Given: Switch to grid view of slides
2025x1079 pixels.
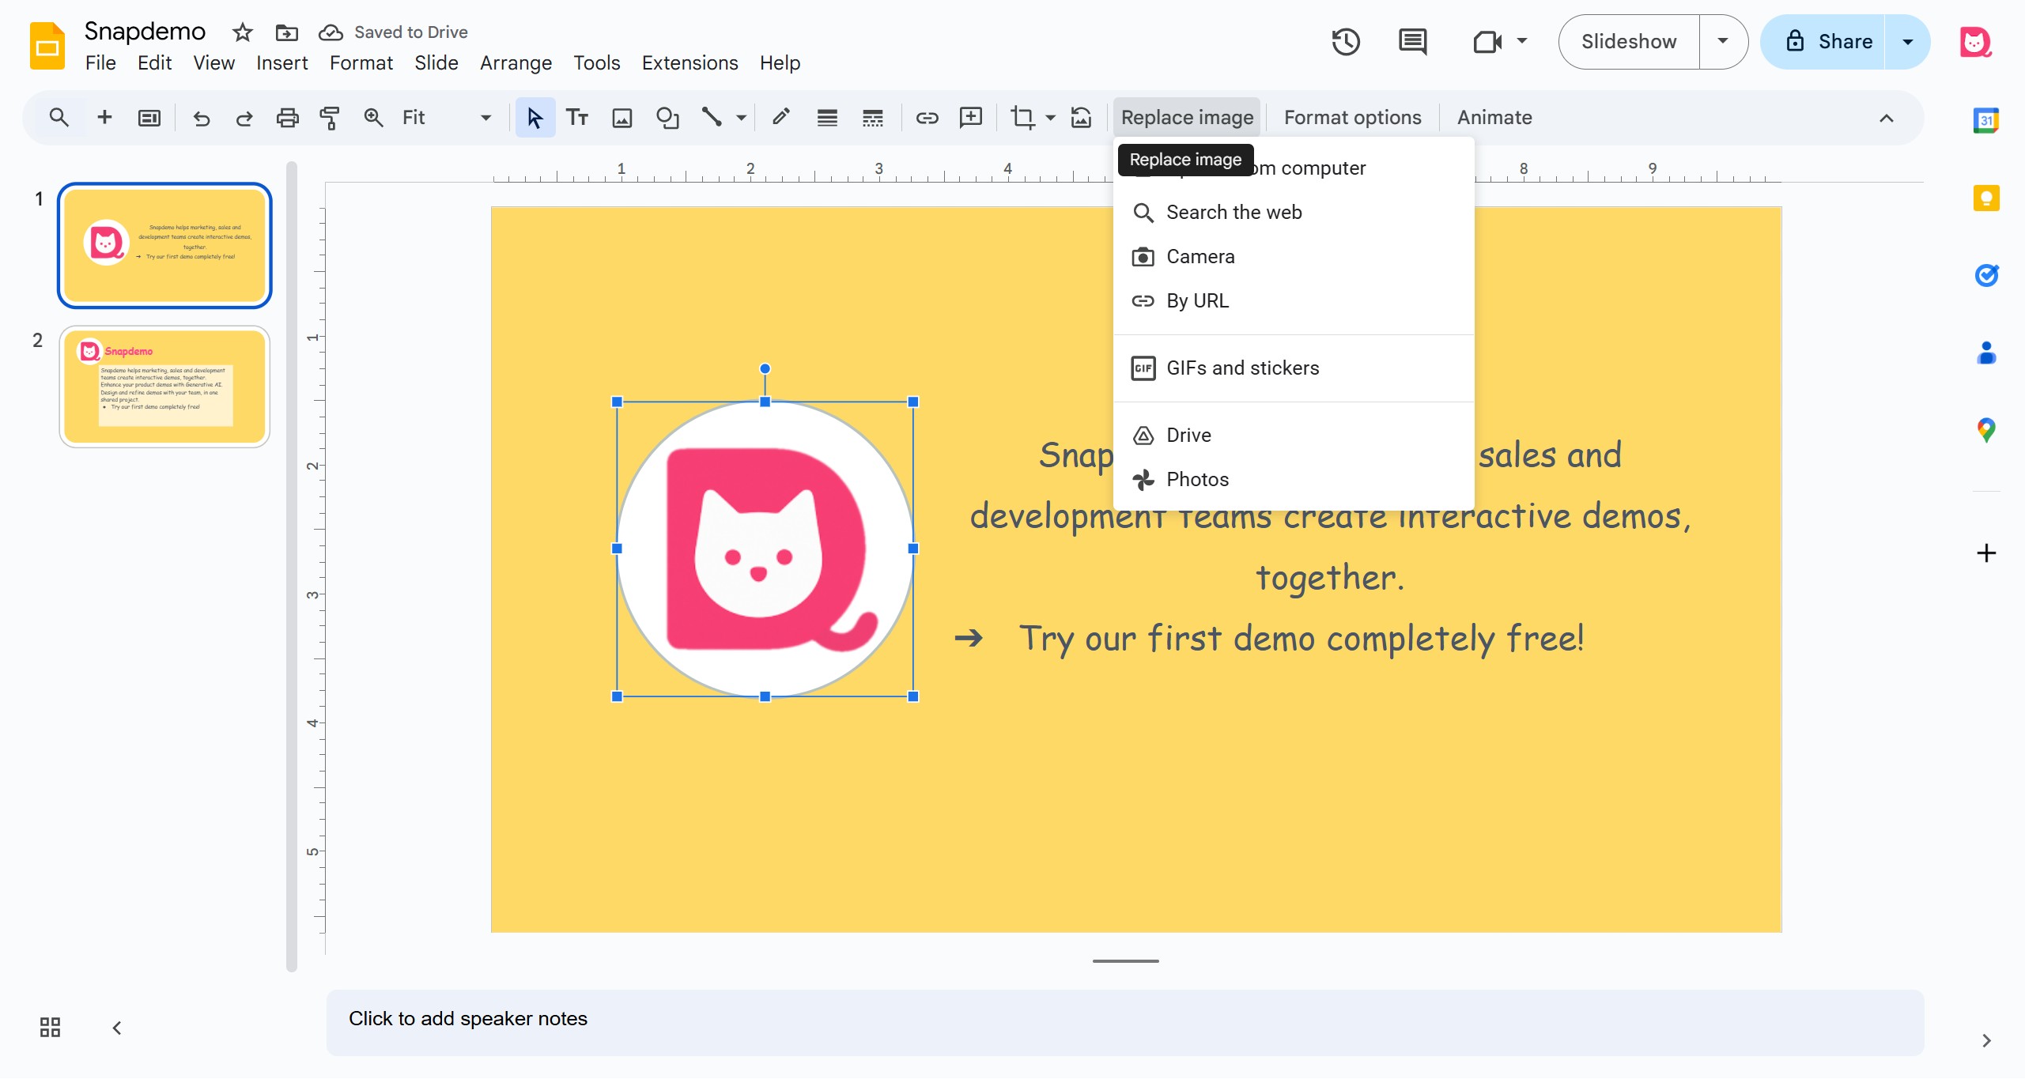Looking at the screenshot, I should pyautogui.click(x=50, y=1027).
